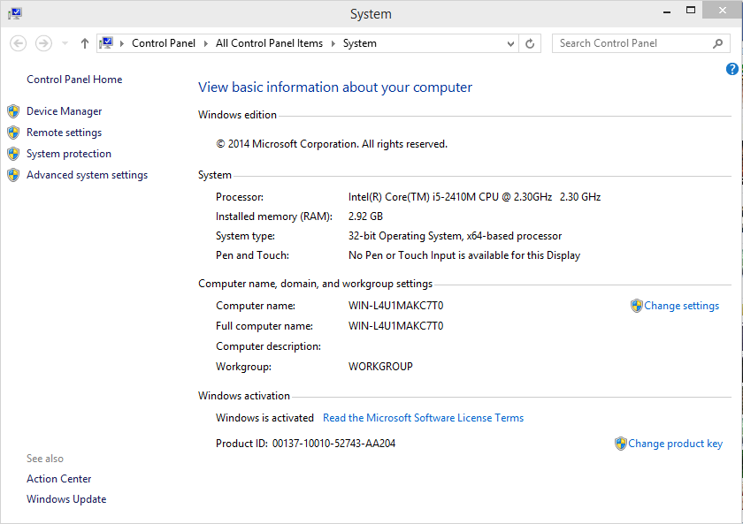Click the Change settings link
Screen dimensions: 743x524
[681, 305]
